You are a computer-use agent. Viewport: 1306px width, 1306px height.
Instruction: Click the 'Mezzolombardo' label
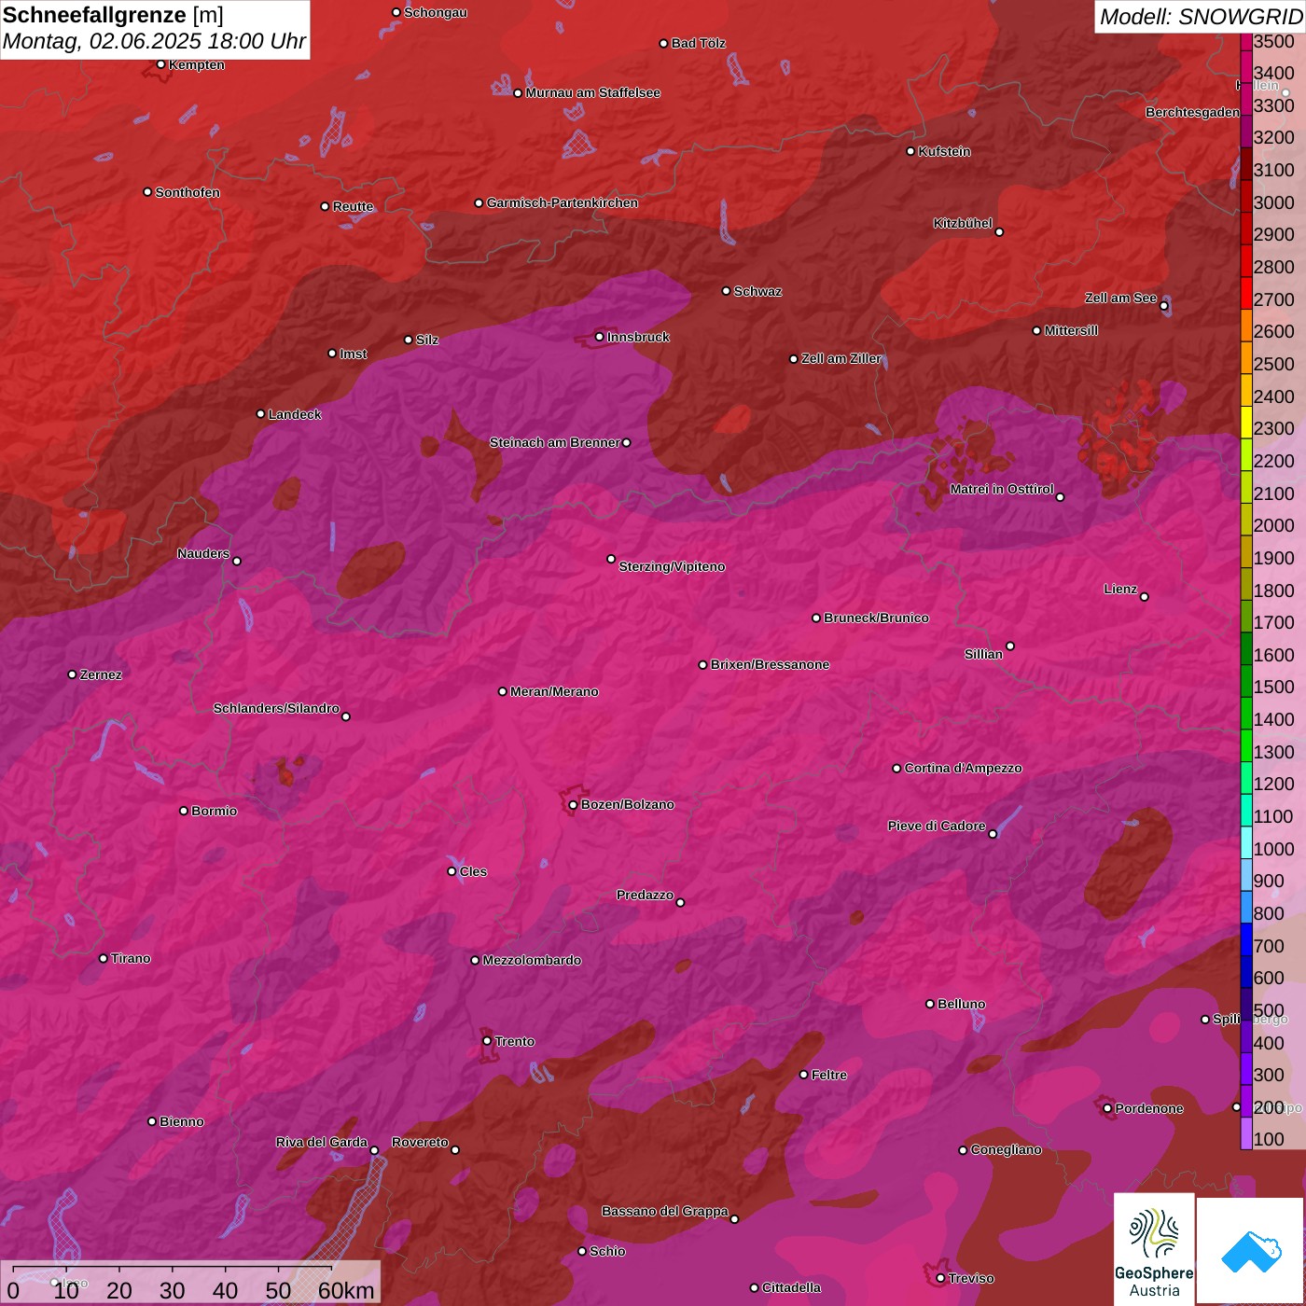(x=532, y=960)
